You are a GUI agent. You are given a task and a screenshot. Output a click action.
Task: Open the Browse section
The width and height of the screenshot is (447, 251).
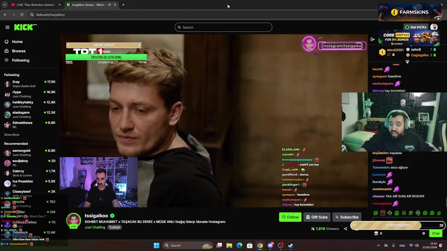[15, 51]
